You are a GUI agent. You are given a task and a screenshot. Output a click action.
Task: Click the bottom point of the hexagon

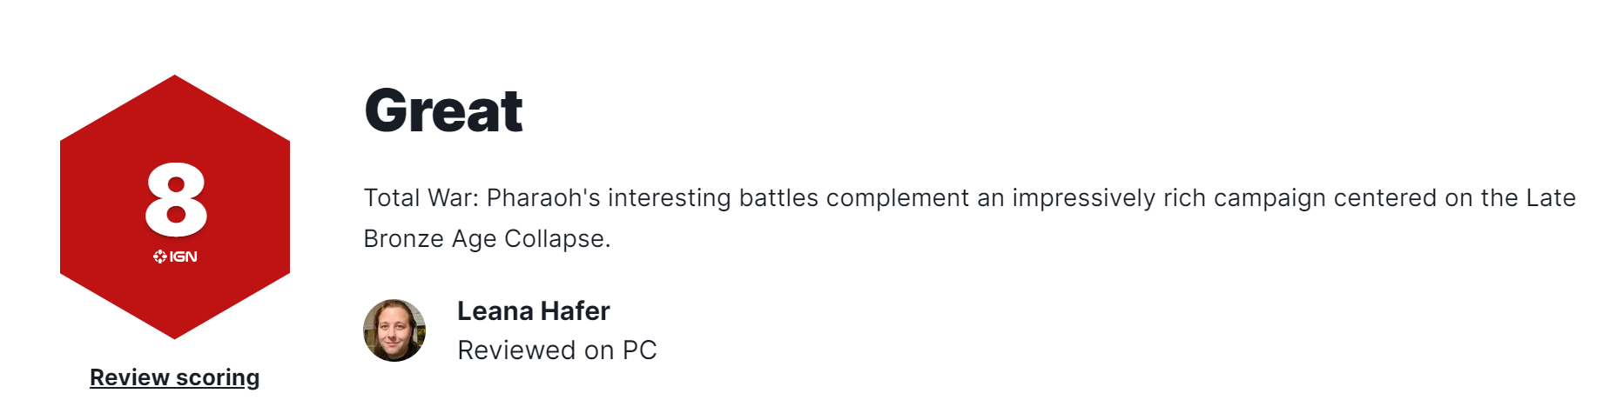175,335
